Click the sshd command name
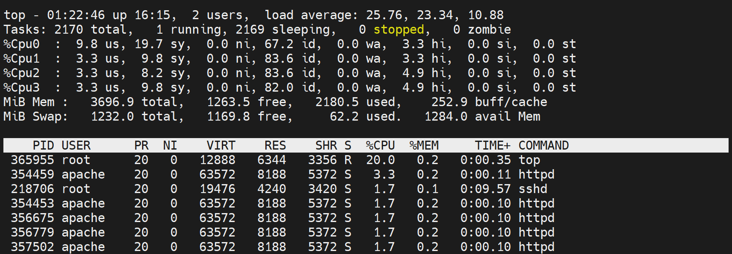 [x=533, y=189]
